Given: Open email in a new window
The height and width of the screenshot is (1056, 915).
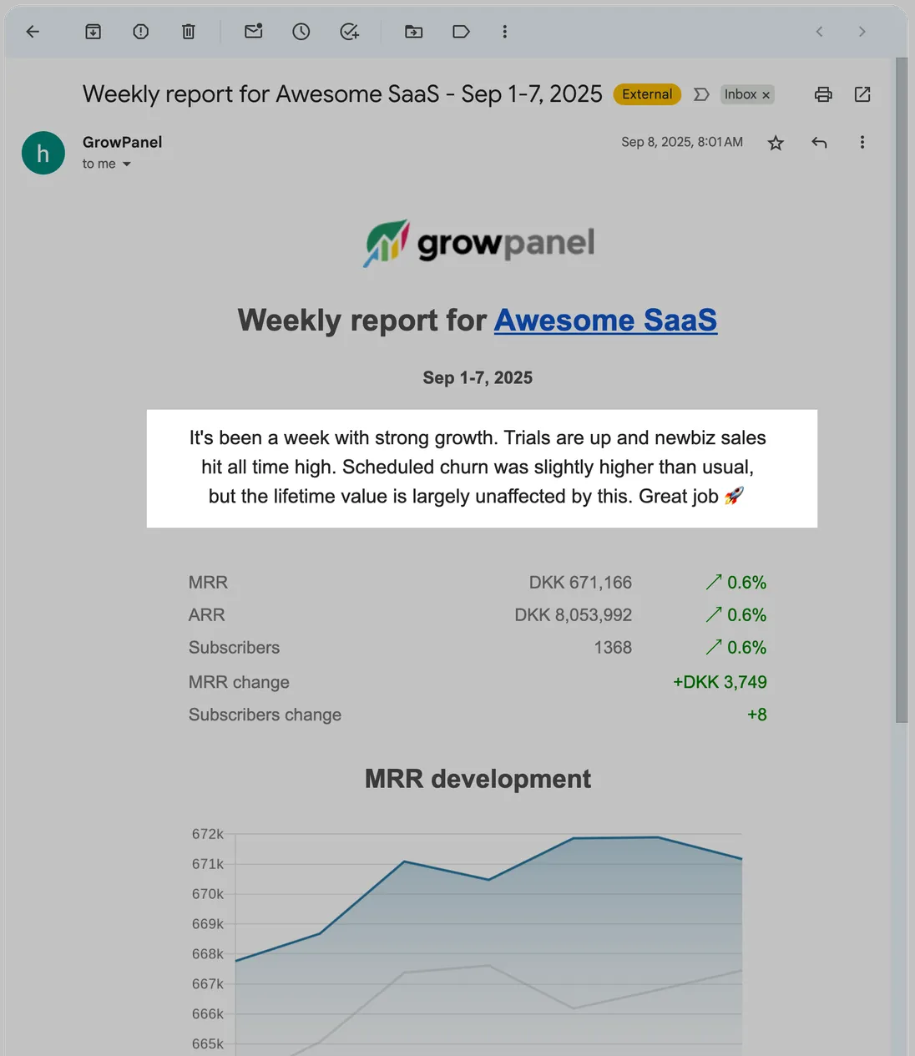Looking at the screenshot, I should click(862, 94).
